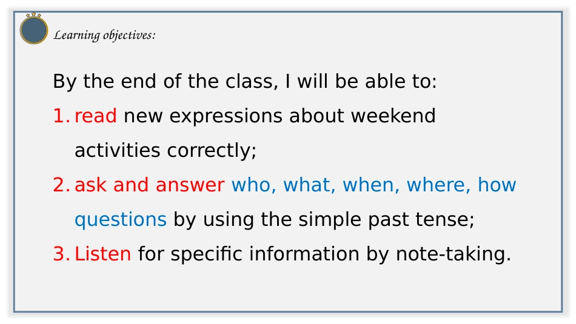Select the 'By the end of the class' line
Viewport: 576px width, 324px height.
(245, 81)
